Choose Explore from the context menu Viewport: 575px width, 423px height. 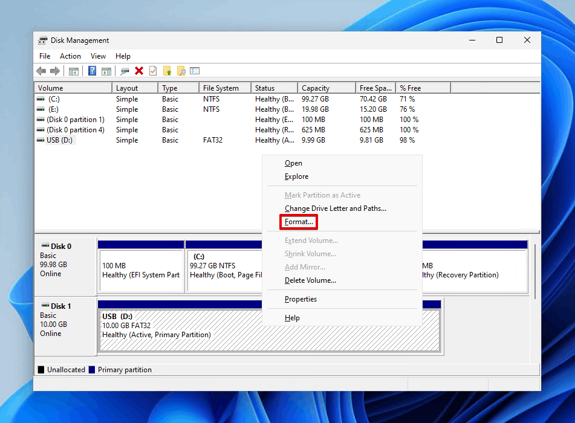point(342,176)
